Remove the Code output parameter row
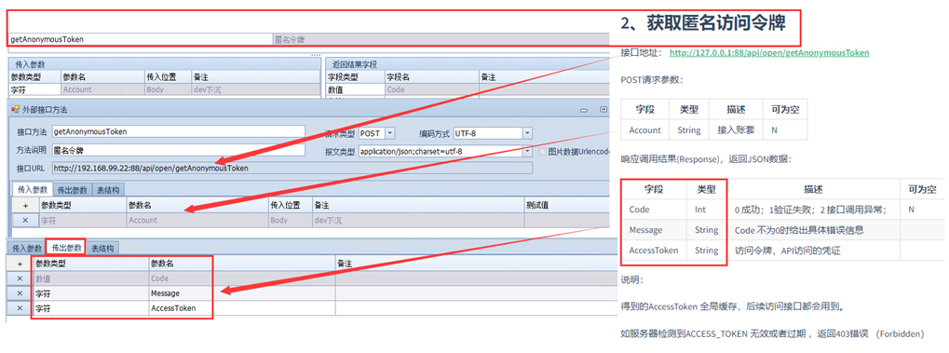Viewport: 949px width, 353px height. tap(20, 278)
